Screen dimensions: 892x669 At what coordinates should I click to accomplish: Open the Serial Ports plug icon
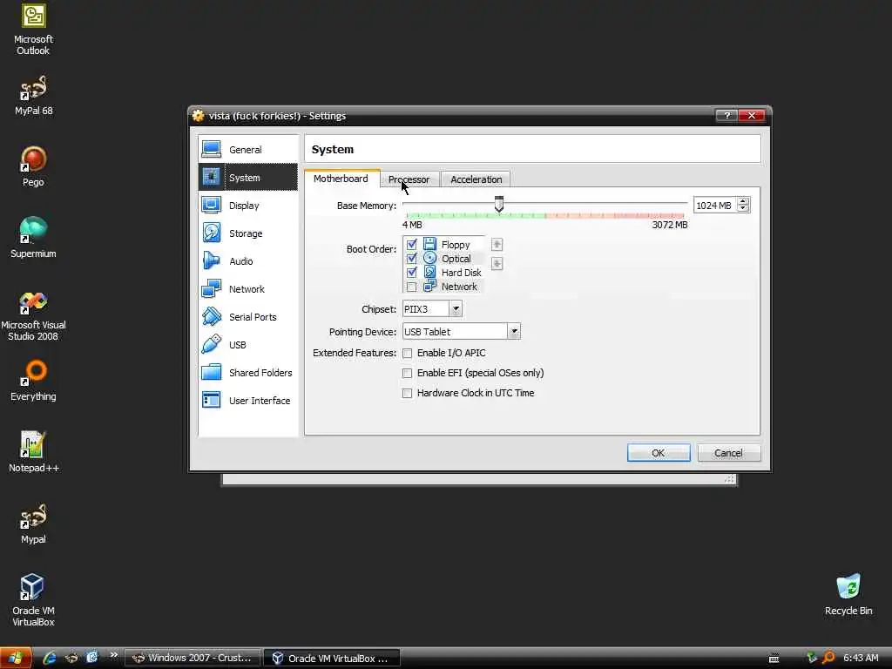tap(211, 317)
